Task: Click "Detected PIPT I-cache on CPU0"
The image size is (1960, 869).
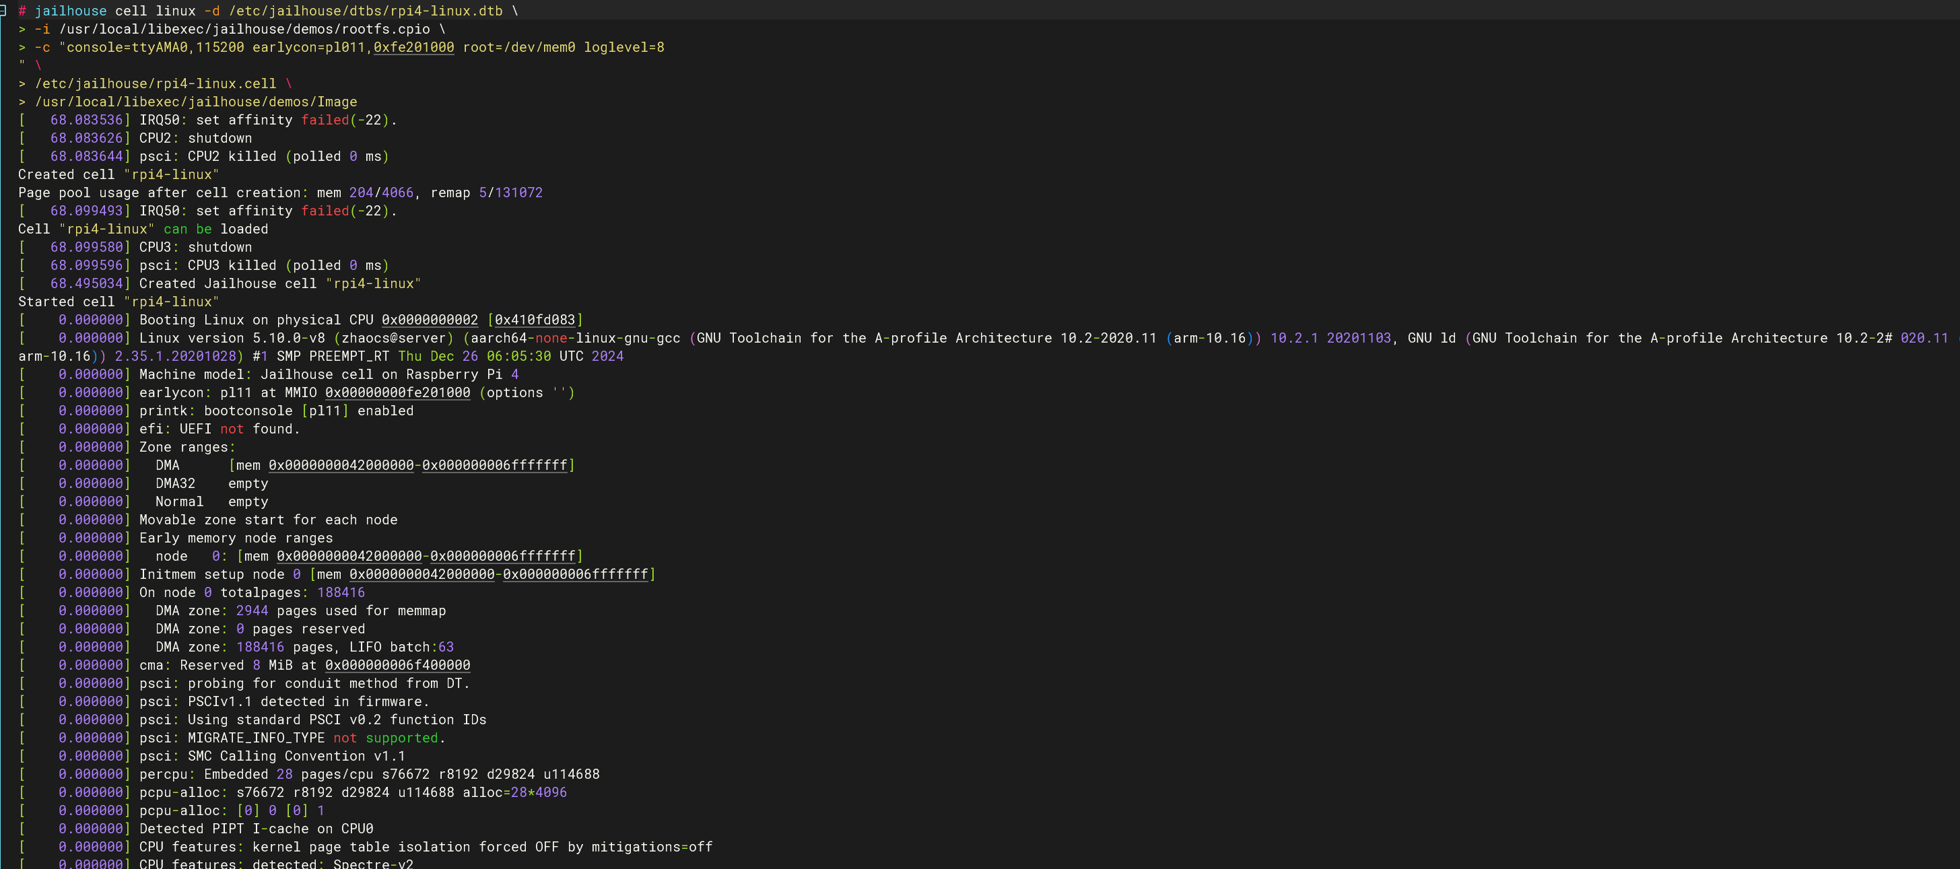Action: tap(257, 829)
